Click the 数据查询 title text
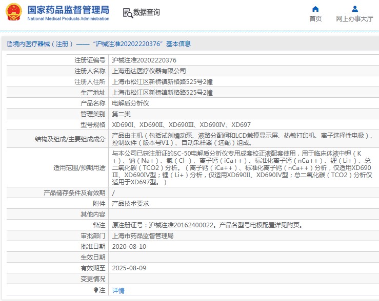The image size is (379, 301). tap(147, 12)
